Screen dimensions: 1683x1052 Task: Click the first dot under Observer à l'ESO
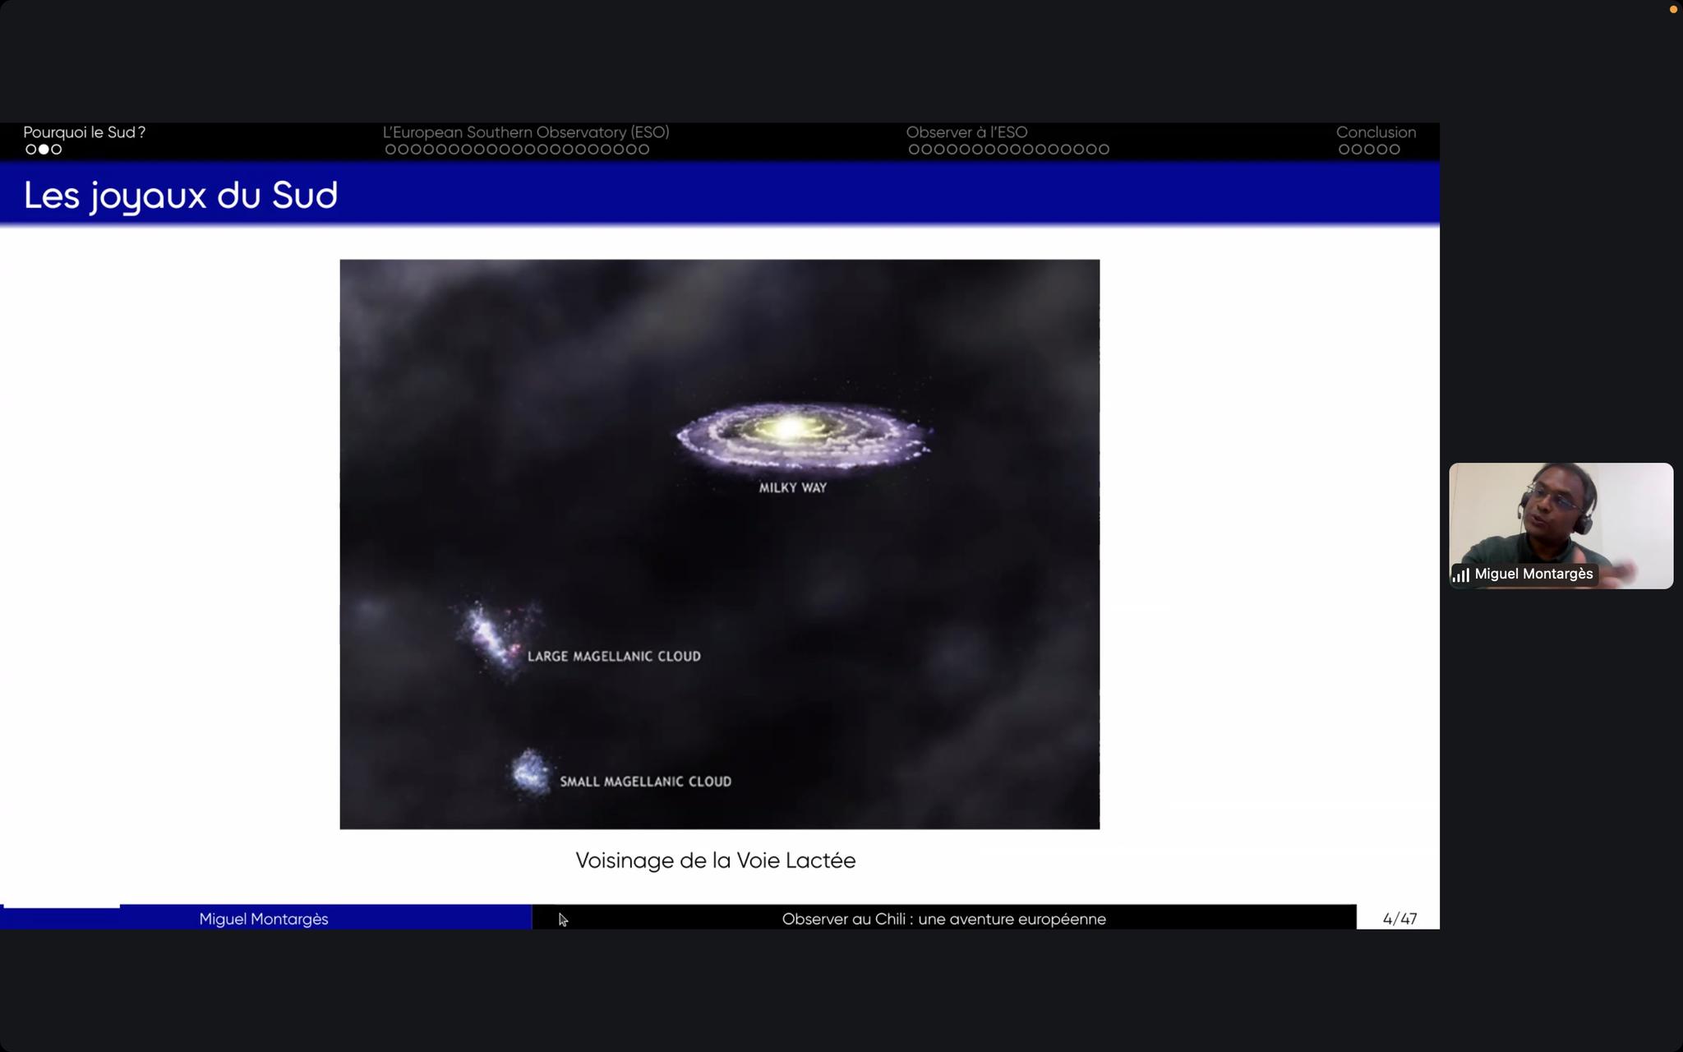tap(914, 150)
